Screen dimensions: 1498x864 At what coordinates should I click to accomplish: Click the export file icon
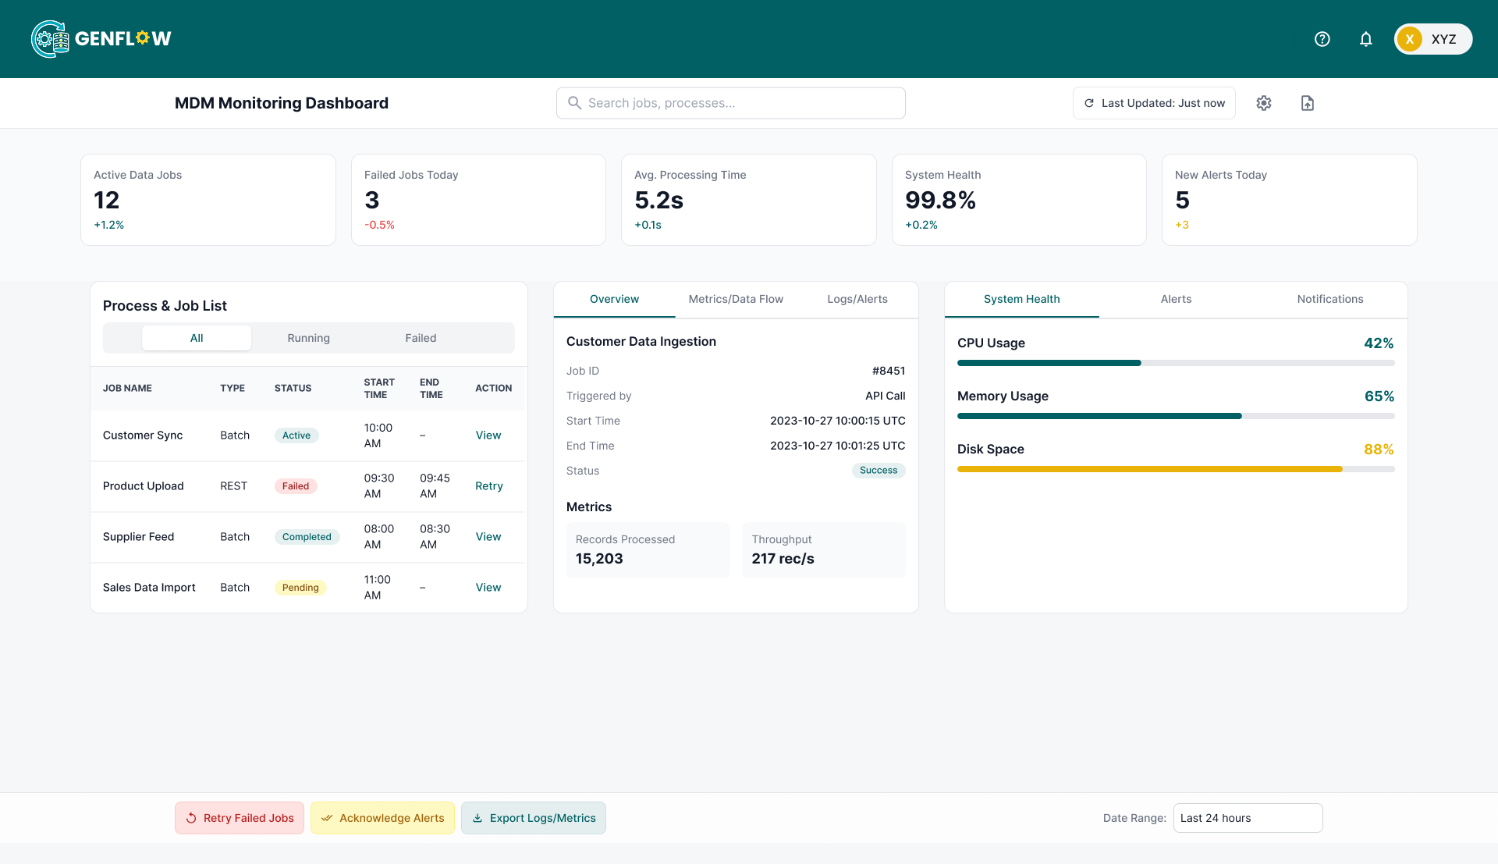click(1308, 103)
